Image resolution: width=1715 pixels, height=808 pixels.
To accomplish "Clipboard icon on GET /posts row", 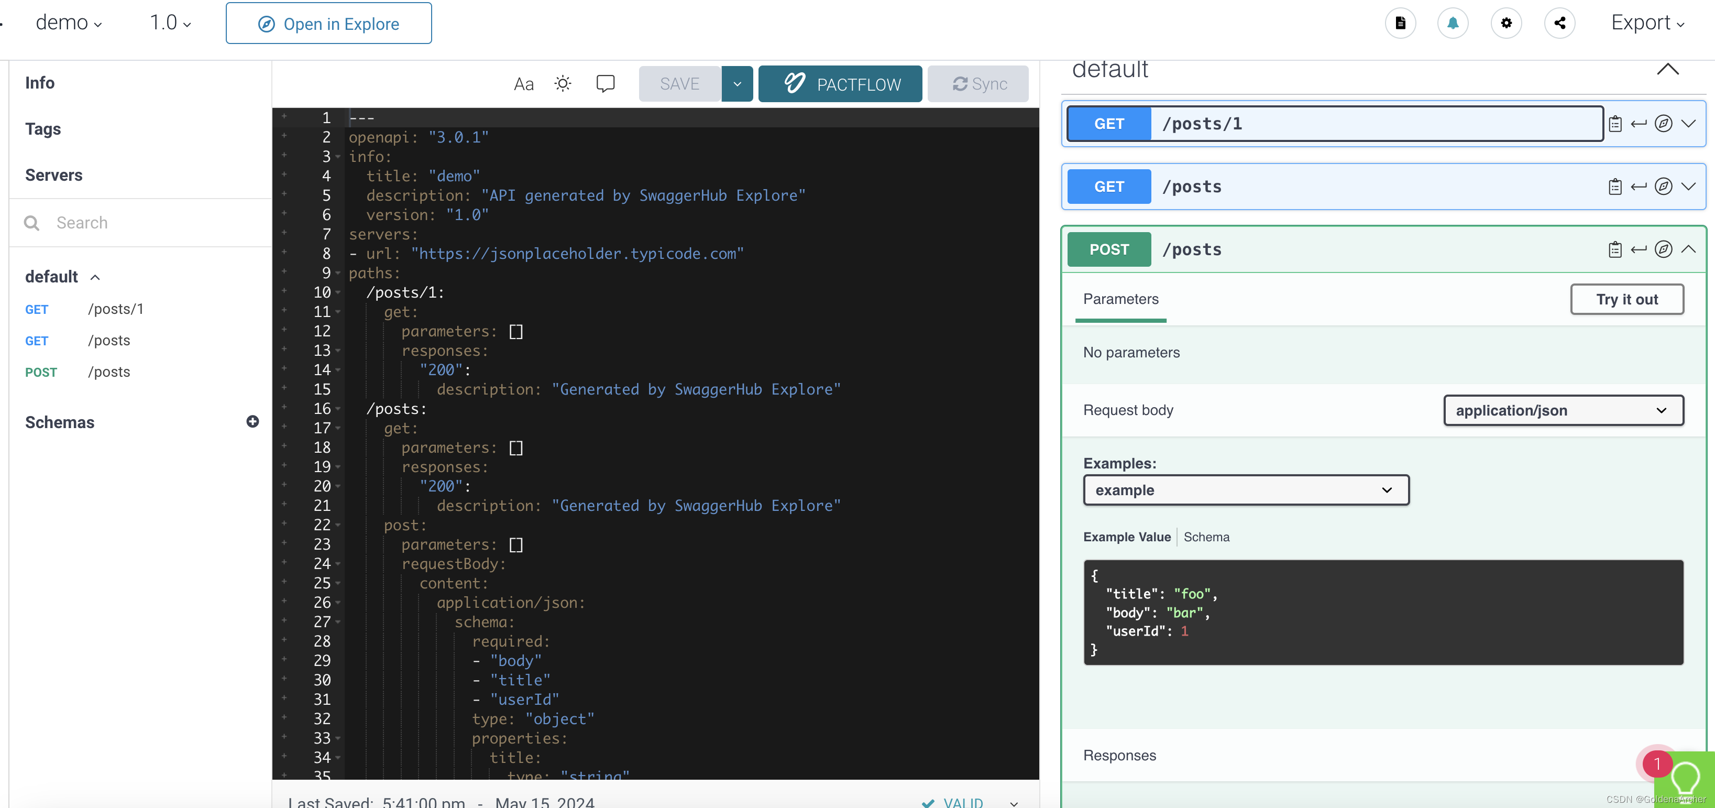I will [x=1614, y=187].
